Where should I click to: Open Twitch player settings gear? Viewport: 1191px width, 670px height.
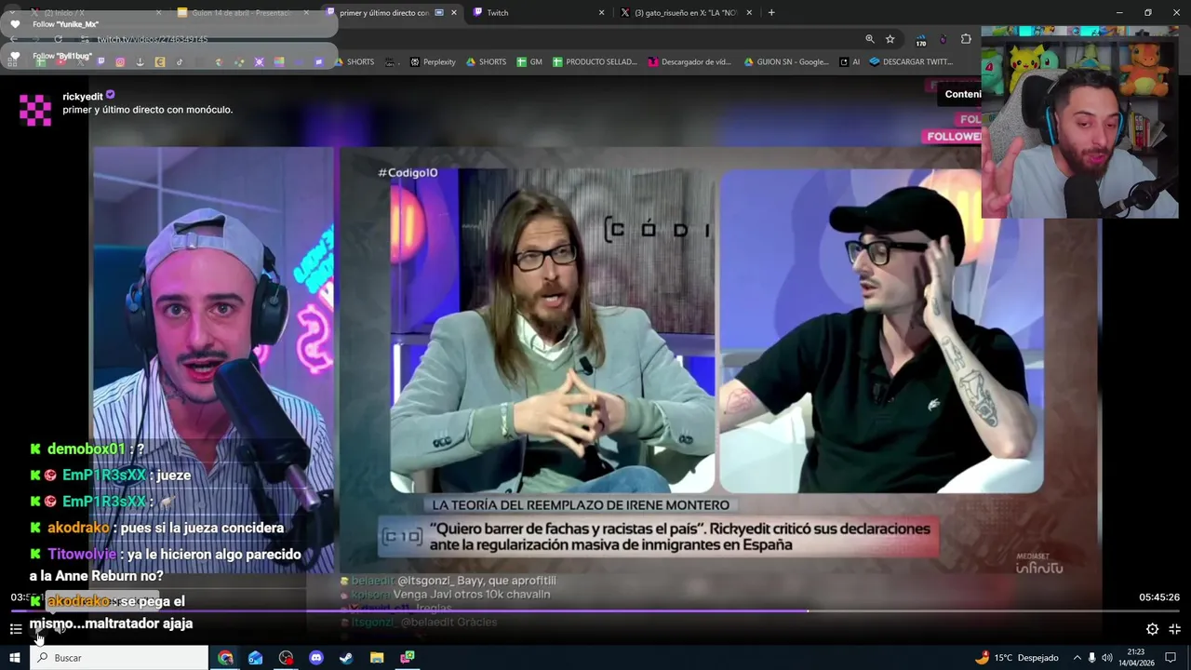pyautogui.click(x=1152, y=629)
